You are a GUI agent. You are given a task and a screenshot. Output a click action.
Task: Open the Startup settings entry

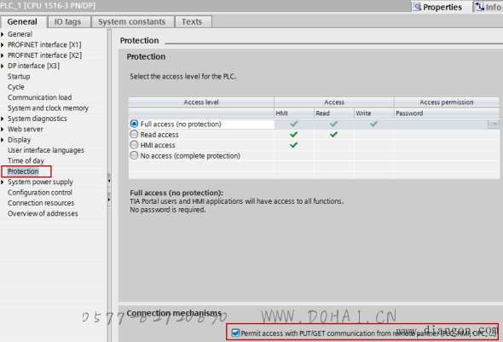coord(19,77)
